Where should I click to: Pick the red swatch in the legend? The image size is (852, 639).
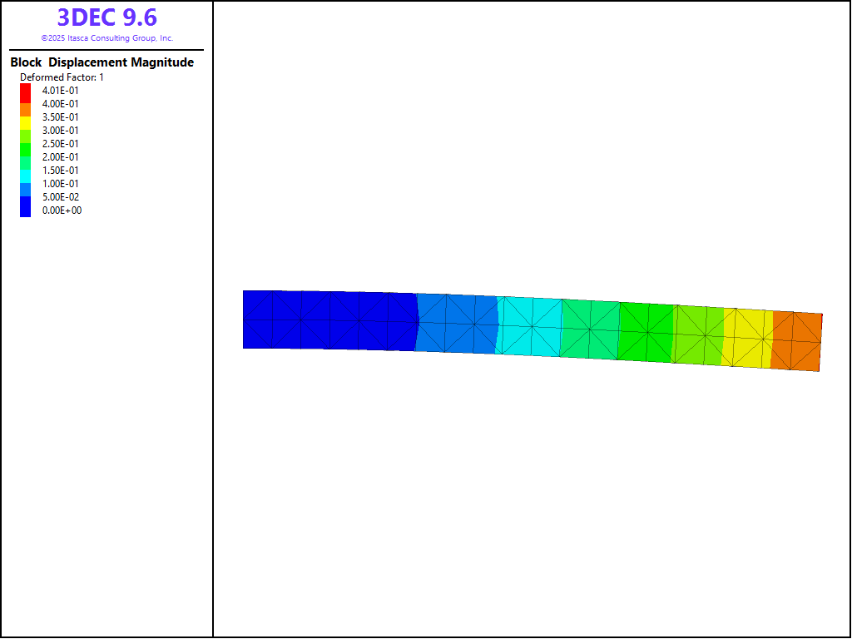(x=25, y=90)
